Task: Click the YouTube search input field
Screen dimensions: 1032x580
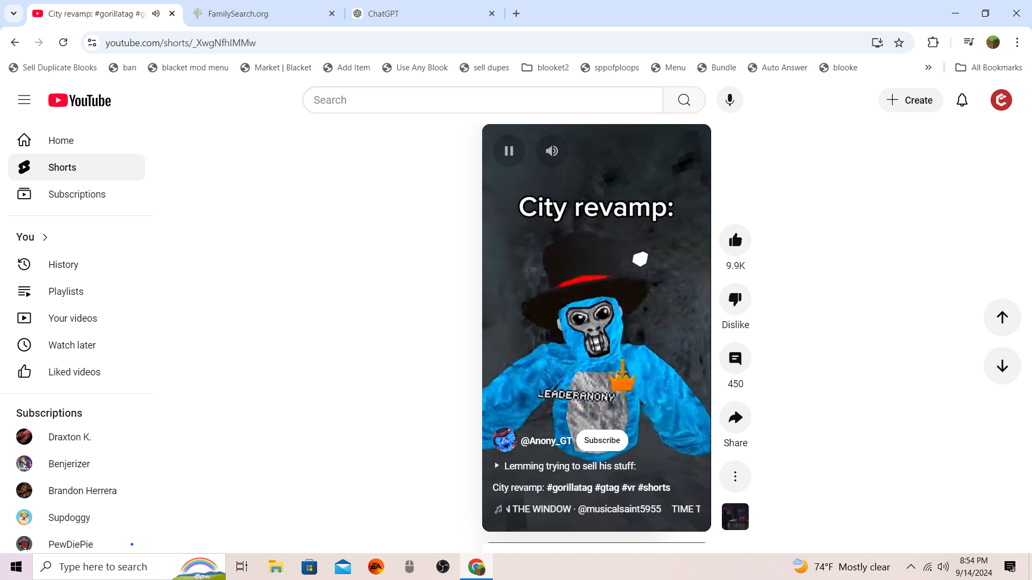Action: click(482, 100)
